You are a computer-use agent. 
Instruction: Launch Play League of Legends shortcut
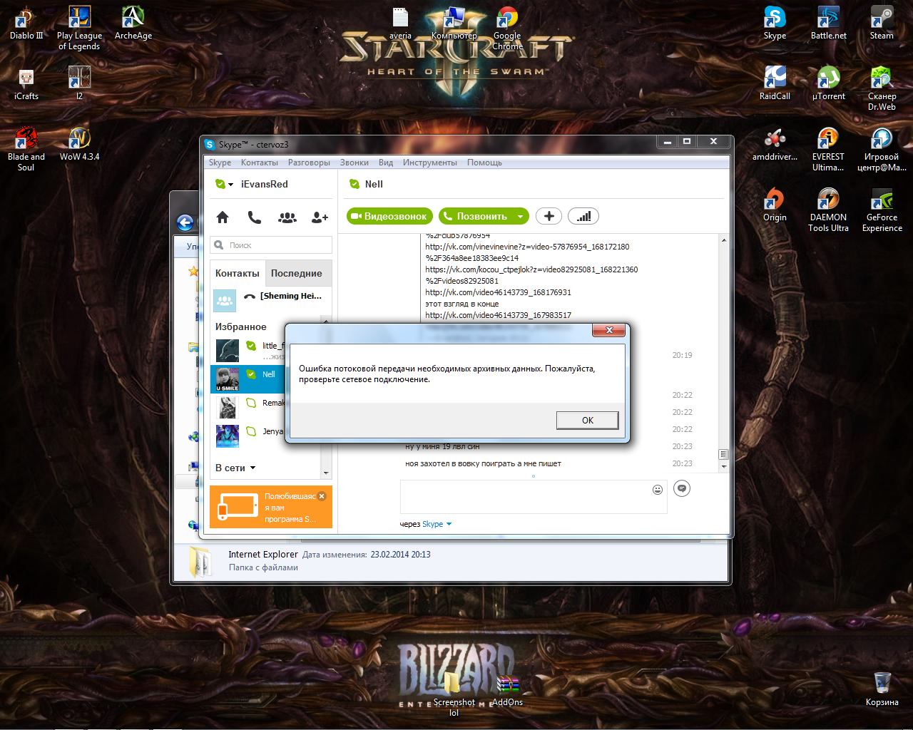79,28
